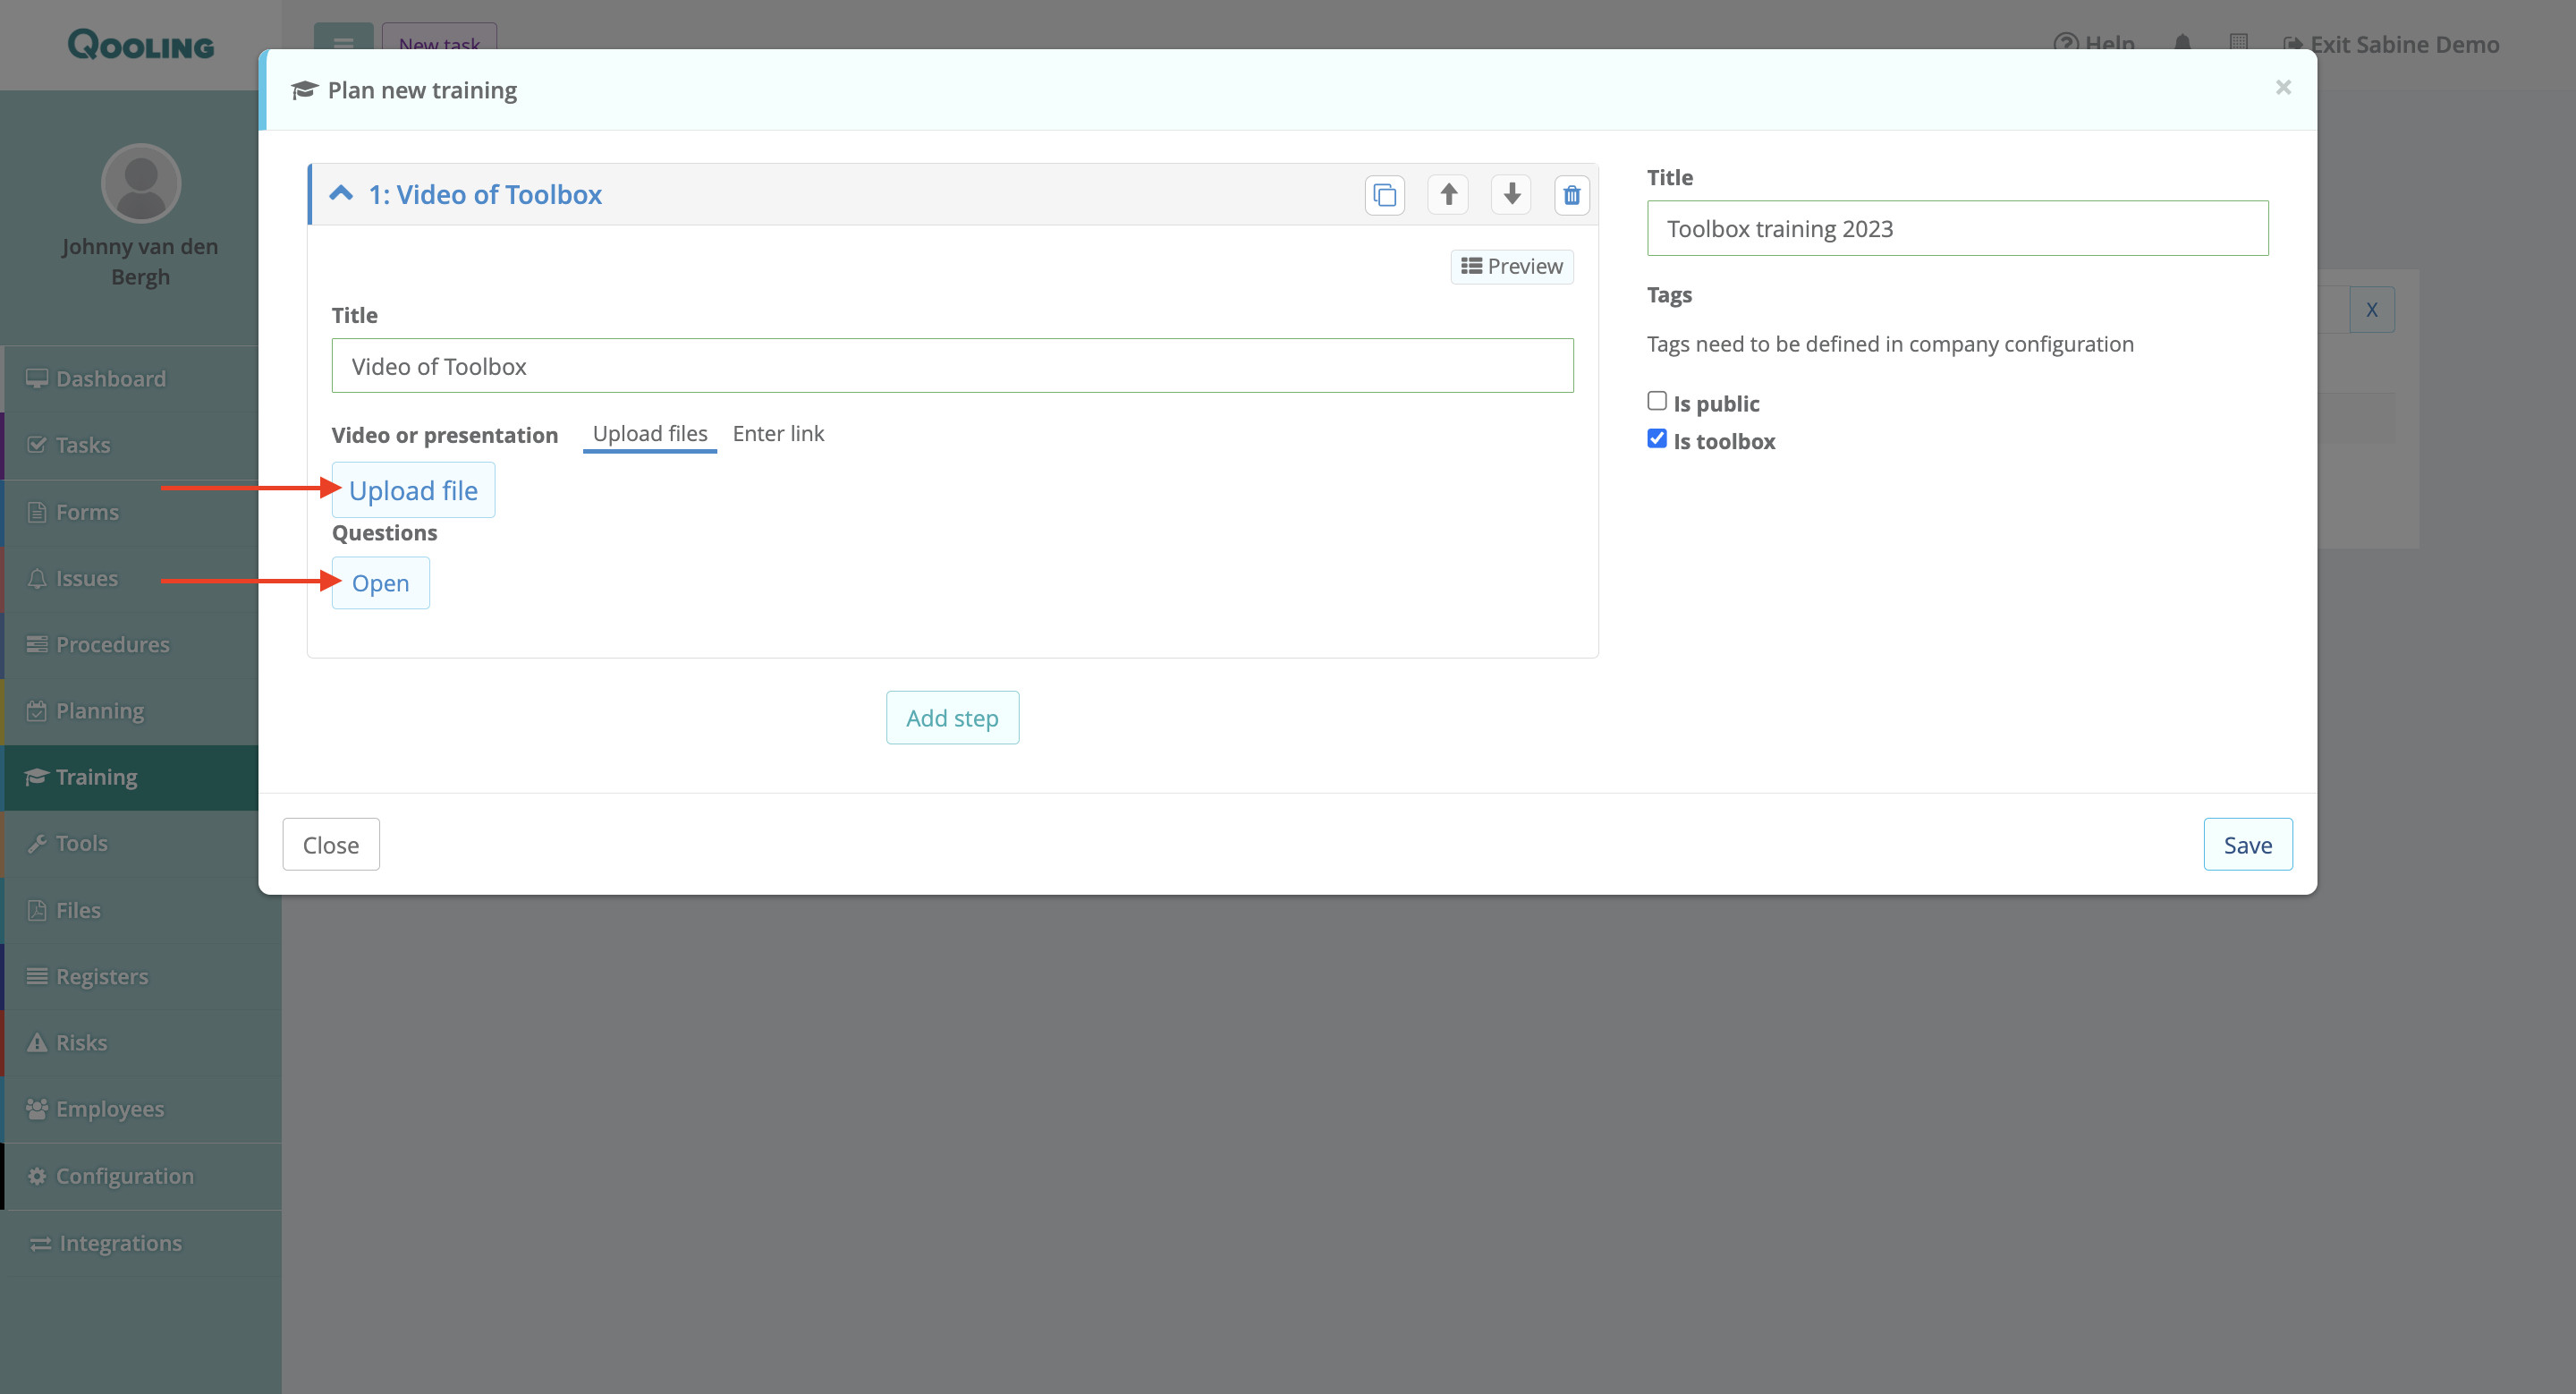Select the Upload files tab
This screenshot has width=2576, height=1394.
point(649,434)
